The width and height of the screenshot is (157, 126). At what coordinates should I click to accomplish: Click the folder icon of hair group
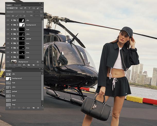pos(15,29)
